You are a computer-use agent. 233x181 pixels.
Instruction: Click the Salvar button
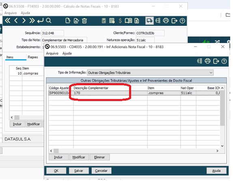tap(79, 171)
